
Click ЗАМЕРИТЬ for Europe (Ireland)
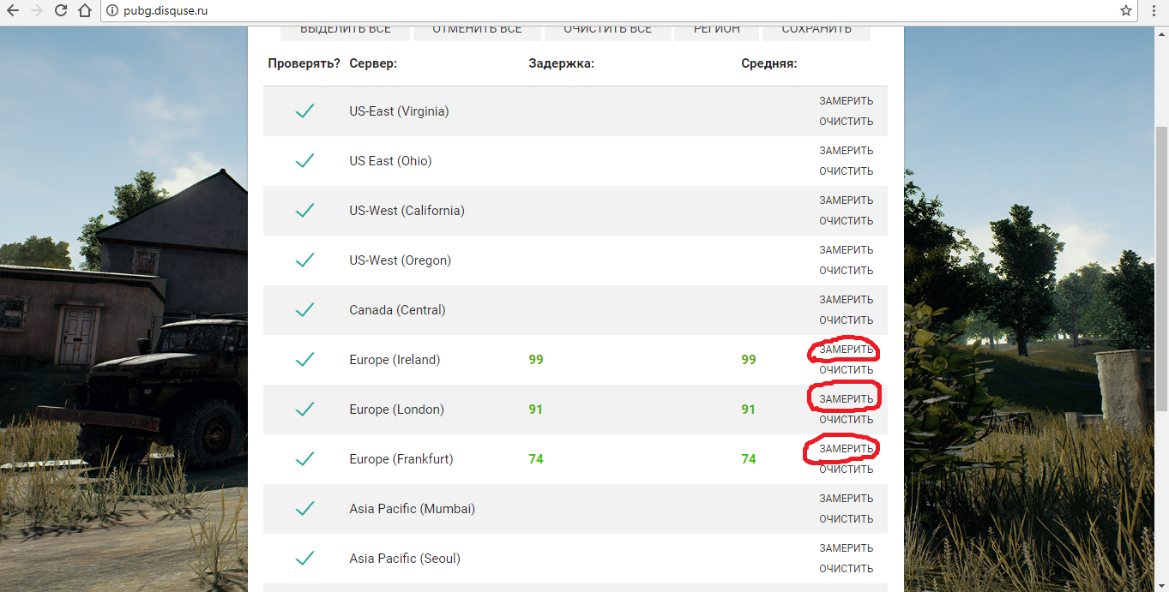[846, 350]
